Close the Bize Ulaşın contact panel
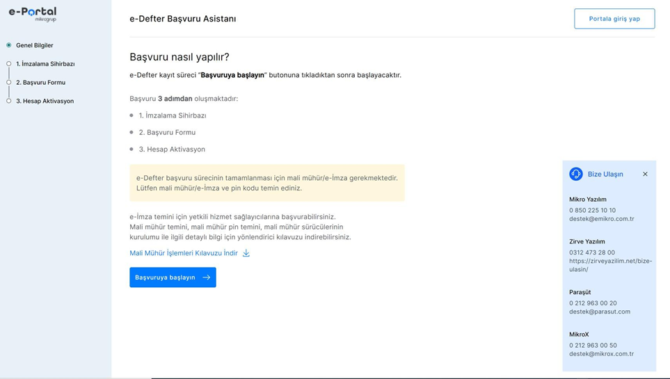 (645, 174)
